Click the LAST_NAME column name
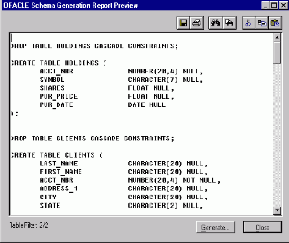The width and height of the screenshot is (289, 243). tap(59, 164)
